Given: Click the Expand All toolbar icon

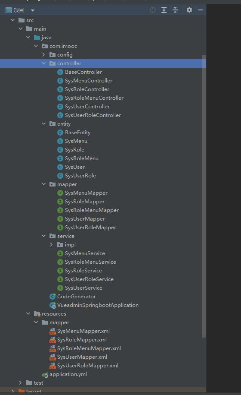Looking at the screenshot, I should coord(164,10).
